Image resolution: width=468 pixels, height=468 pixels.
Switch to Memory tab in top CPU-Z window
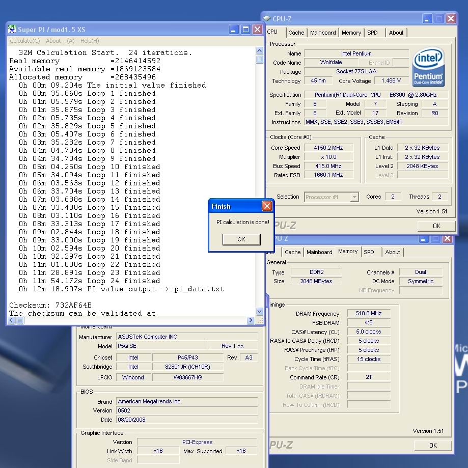351,33
